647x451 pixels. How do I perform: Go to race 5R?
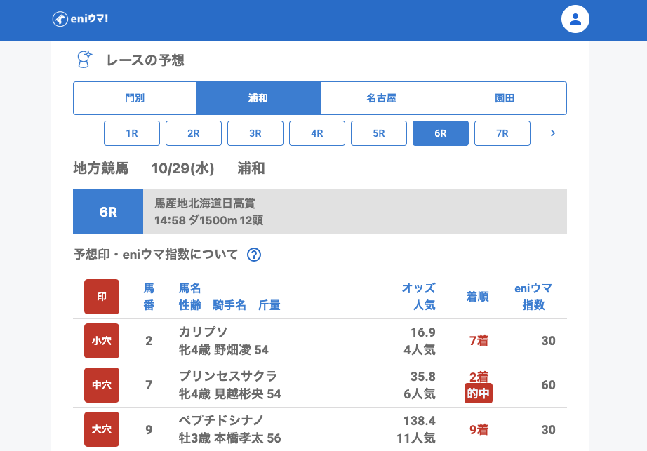379,133
